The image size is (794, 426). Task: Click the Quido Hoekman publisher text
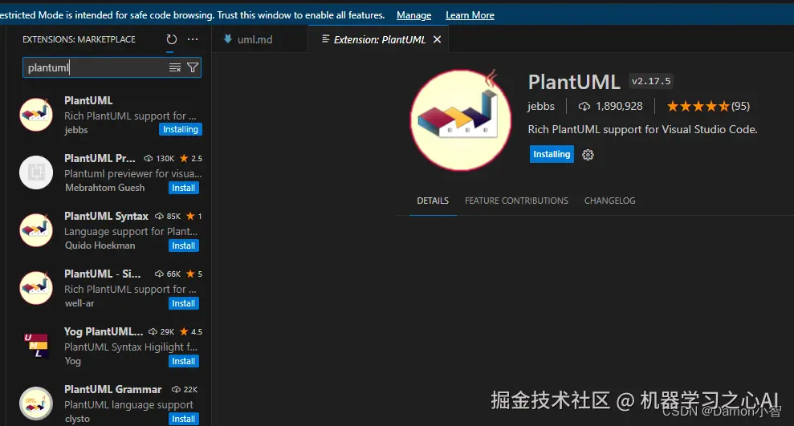[x=100, y=245]
